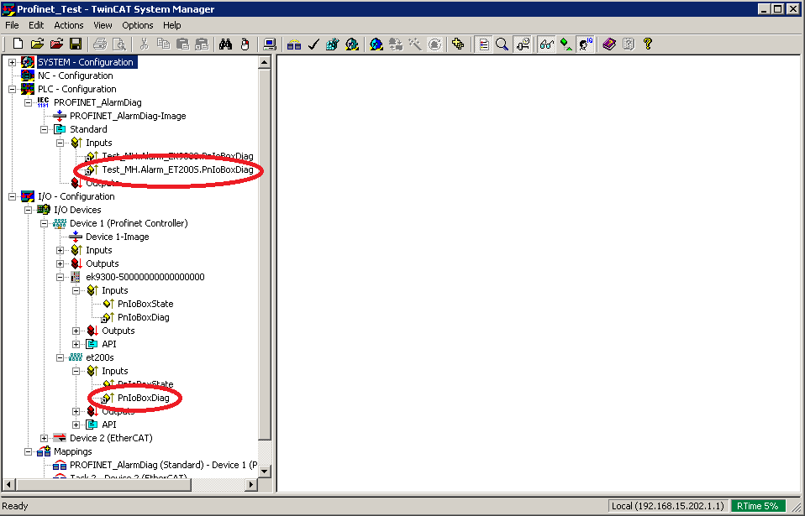Create a new configuration with New icon

pyautogui.click(x=18, y=44)
